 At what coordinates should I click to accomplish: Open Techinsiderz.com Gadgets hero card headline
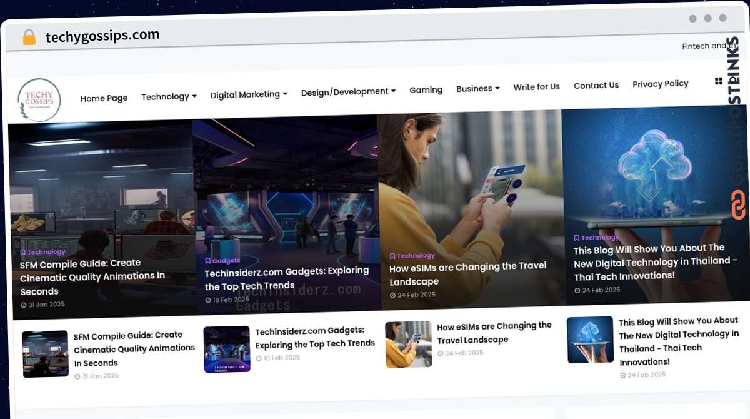click(287, 278)
